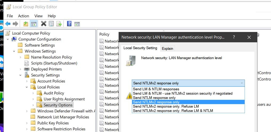The width and height of the screenshot is (271, 132).
Task: Click the Policy column header
Action: pos(104,34)
